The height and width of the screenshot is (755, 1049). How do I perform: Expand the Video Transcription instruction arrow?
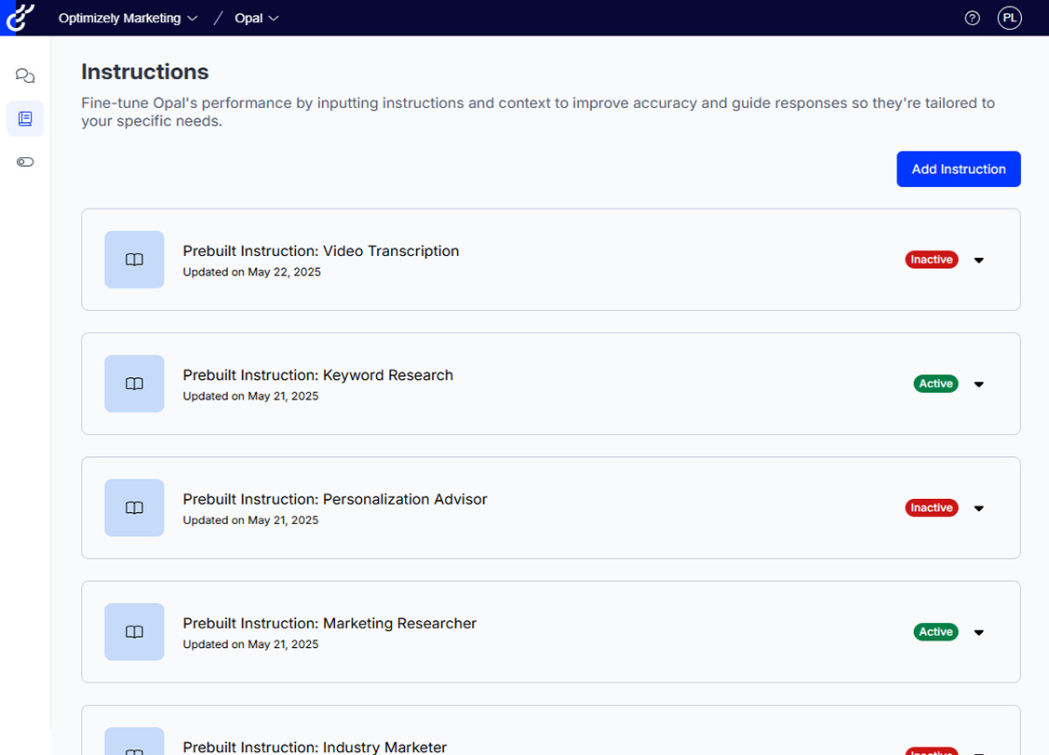coord(979,261)
